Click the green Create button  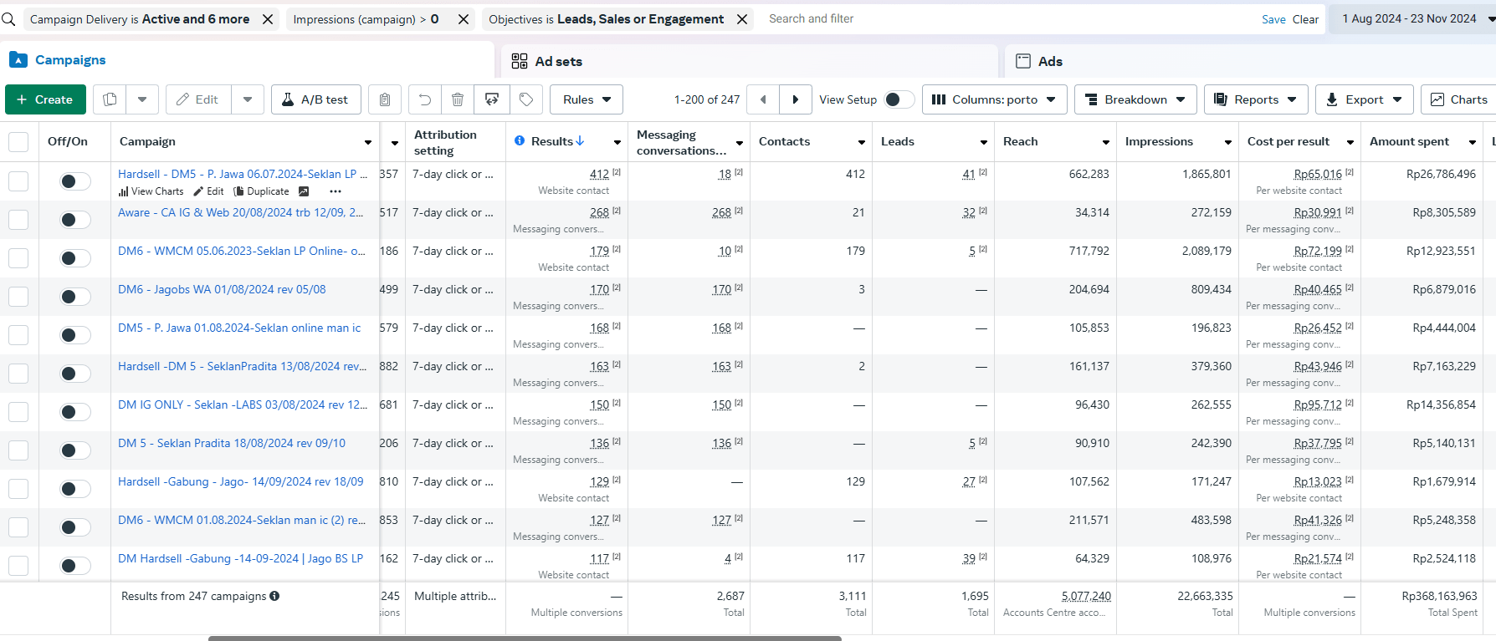pos(45,99)
